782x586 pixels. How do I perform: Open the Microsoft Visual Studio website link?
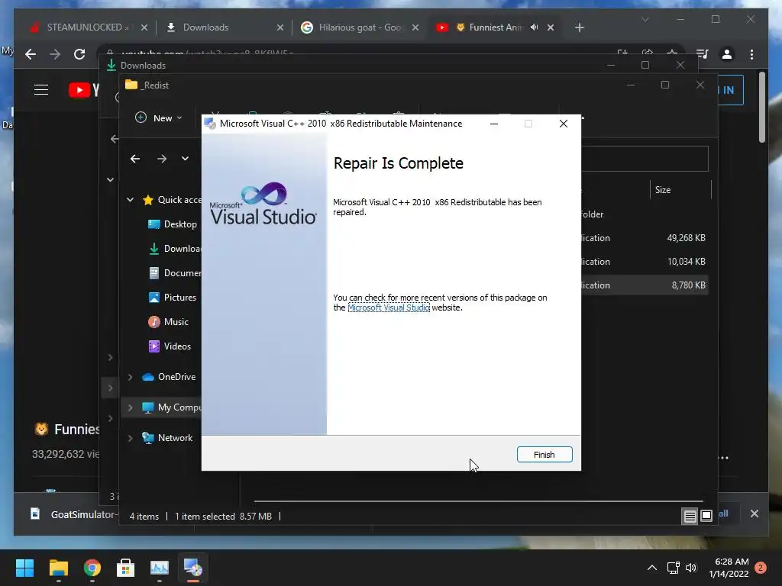tap(389, 307)
